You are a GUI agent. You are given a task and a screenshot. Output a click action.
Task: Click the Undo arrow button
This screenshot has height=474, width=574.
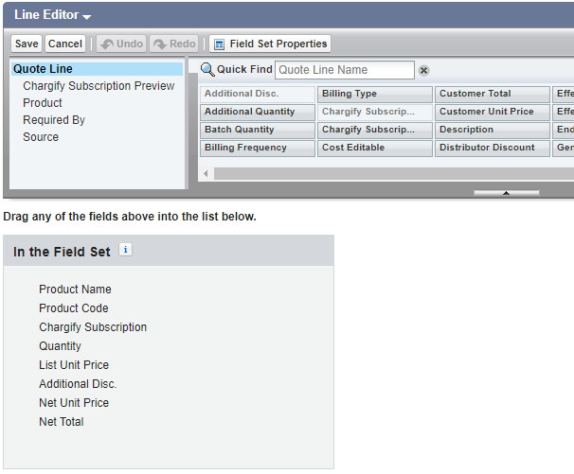pos(121,44)
